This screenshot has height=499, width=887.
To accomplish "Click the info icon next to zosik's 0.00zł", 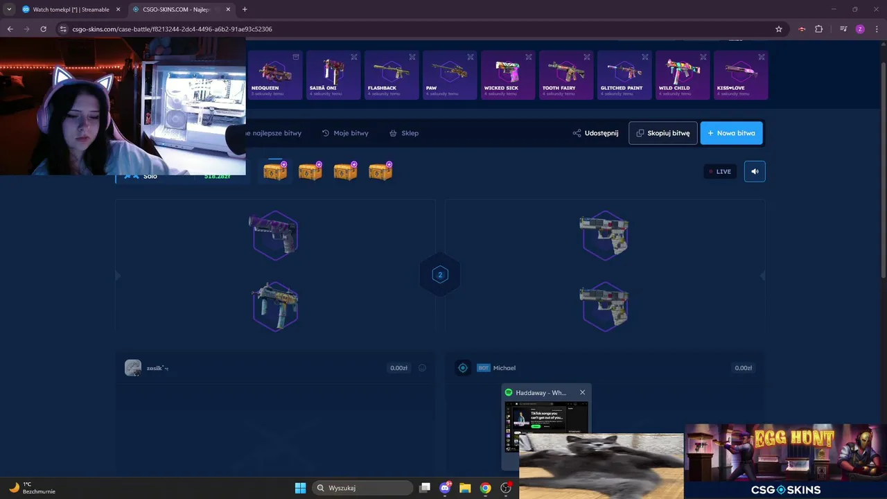I will coord(422,368).
